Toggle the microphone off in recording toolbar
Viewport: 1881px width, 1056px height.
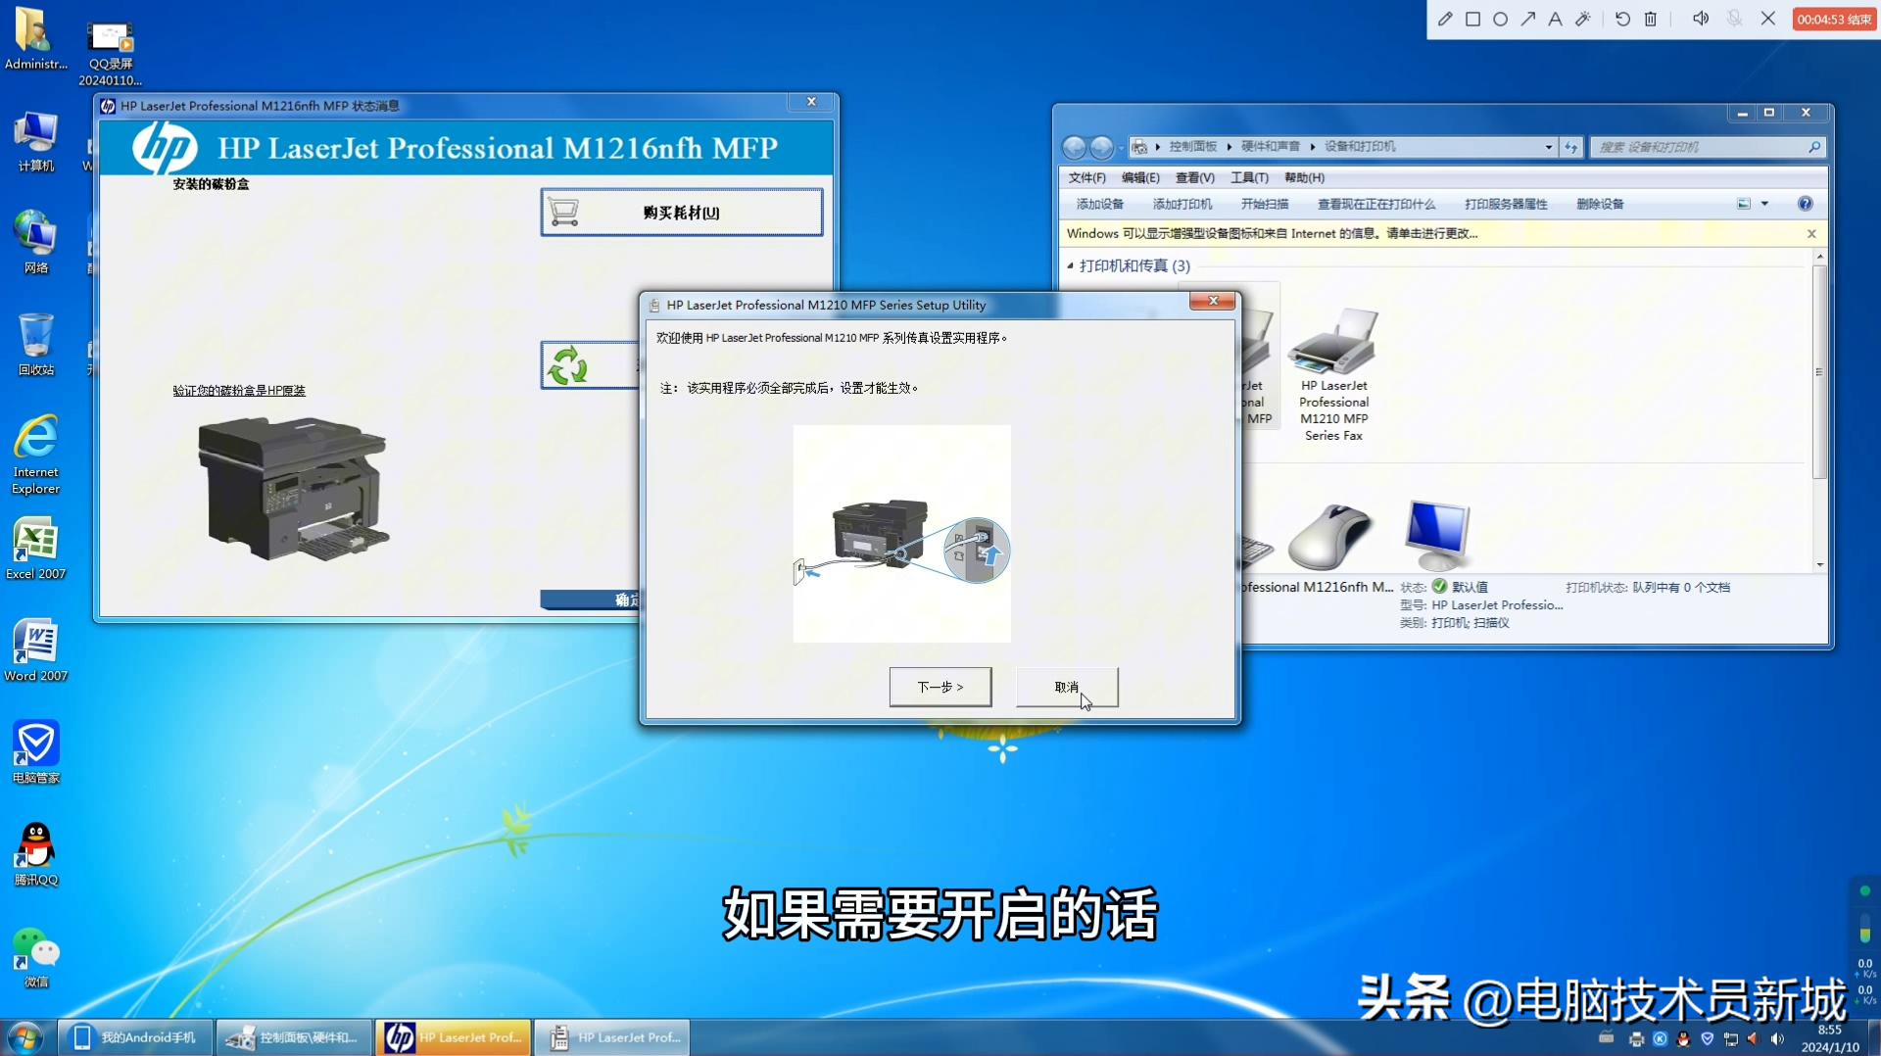tap(1734, 18)
